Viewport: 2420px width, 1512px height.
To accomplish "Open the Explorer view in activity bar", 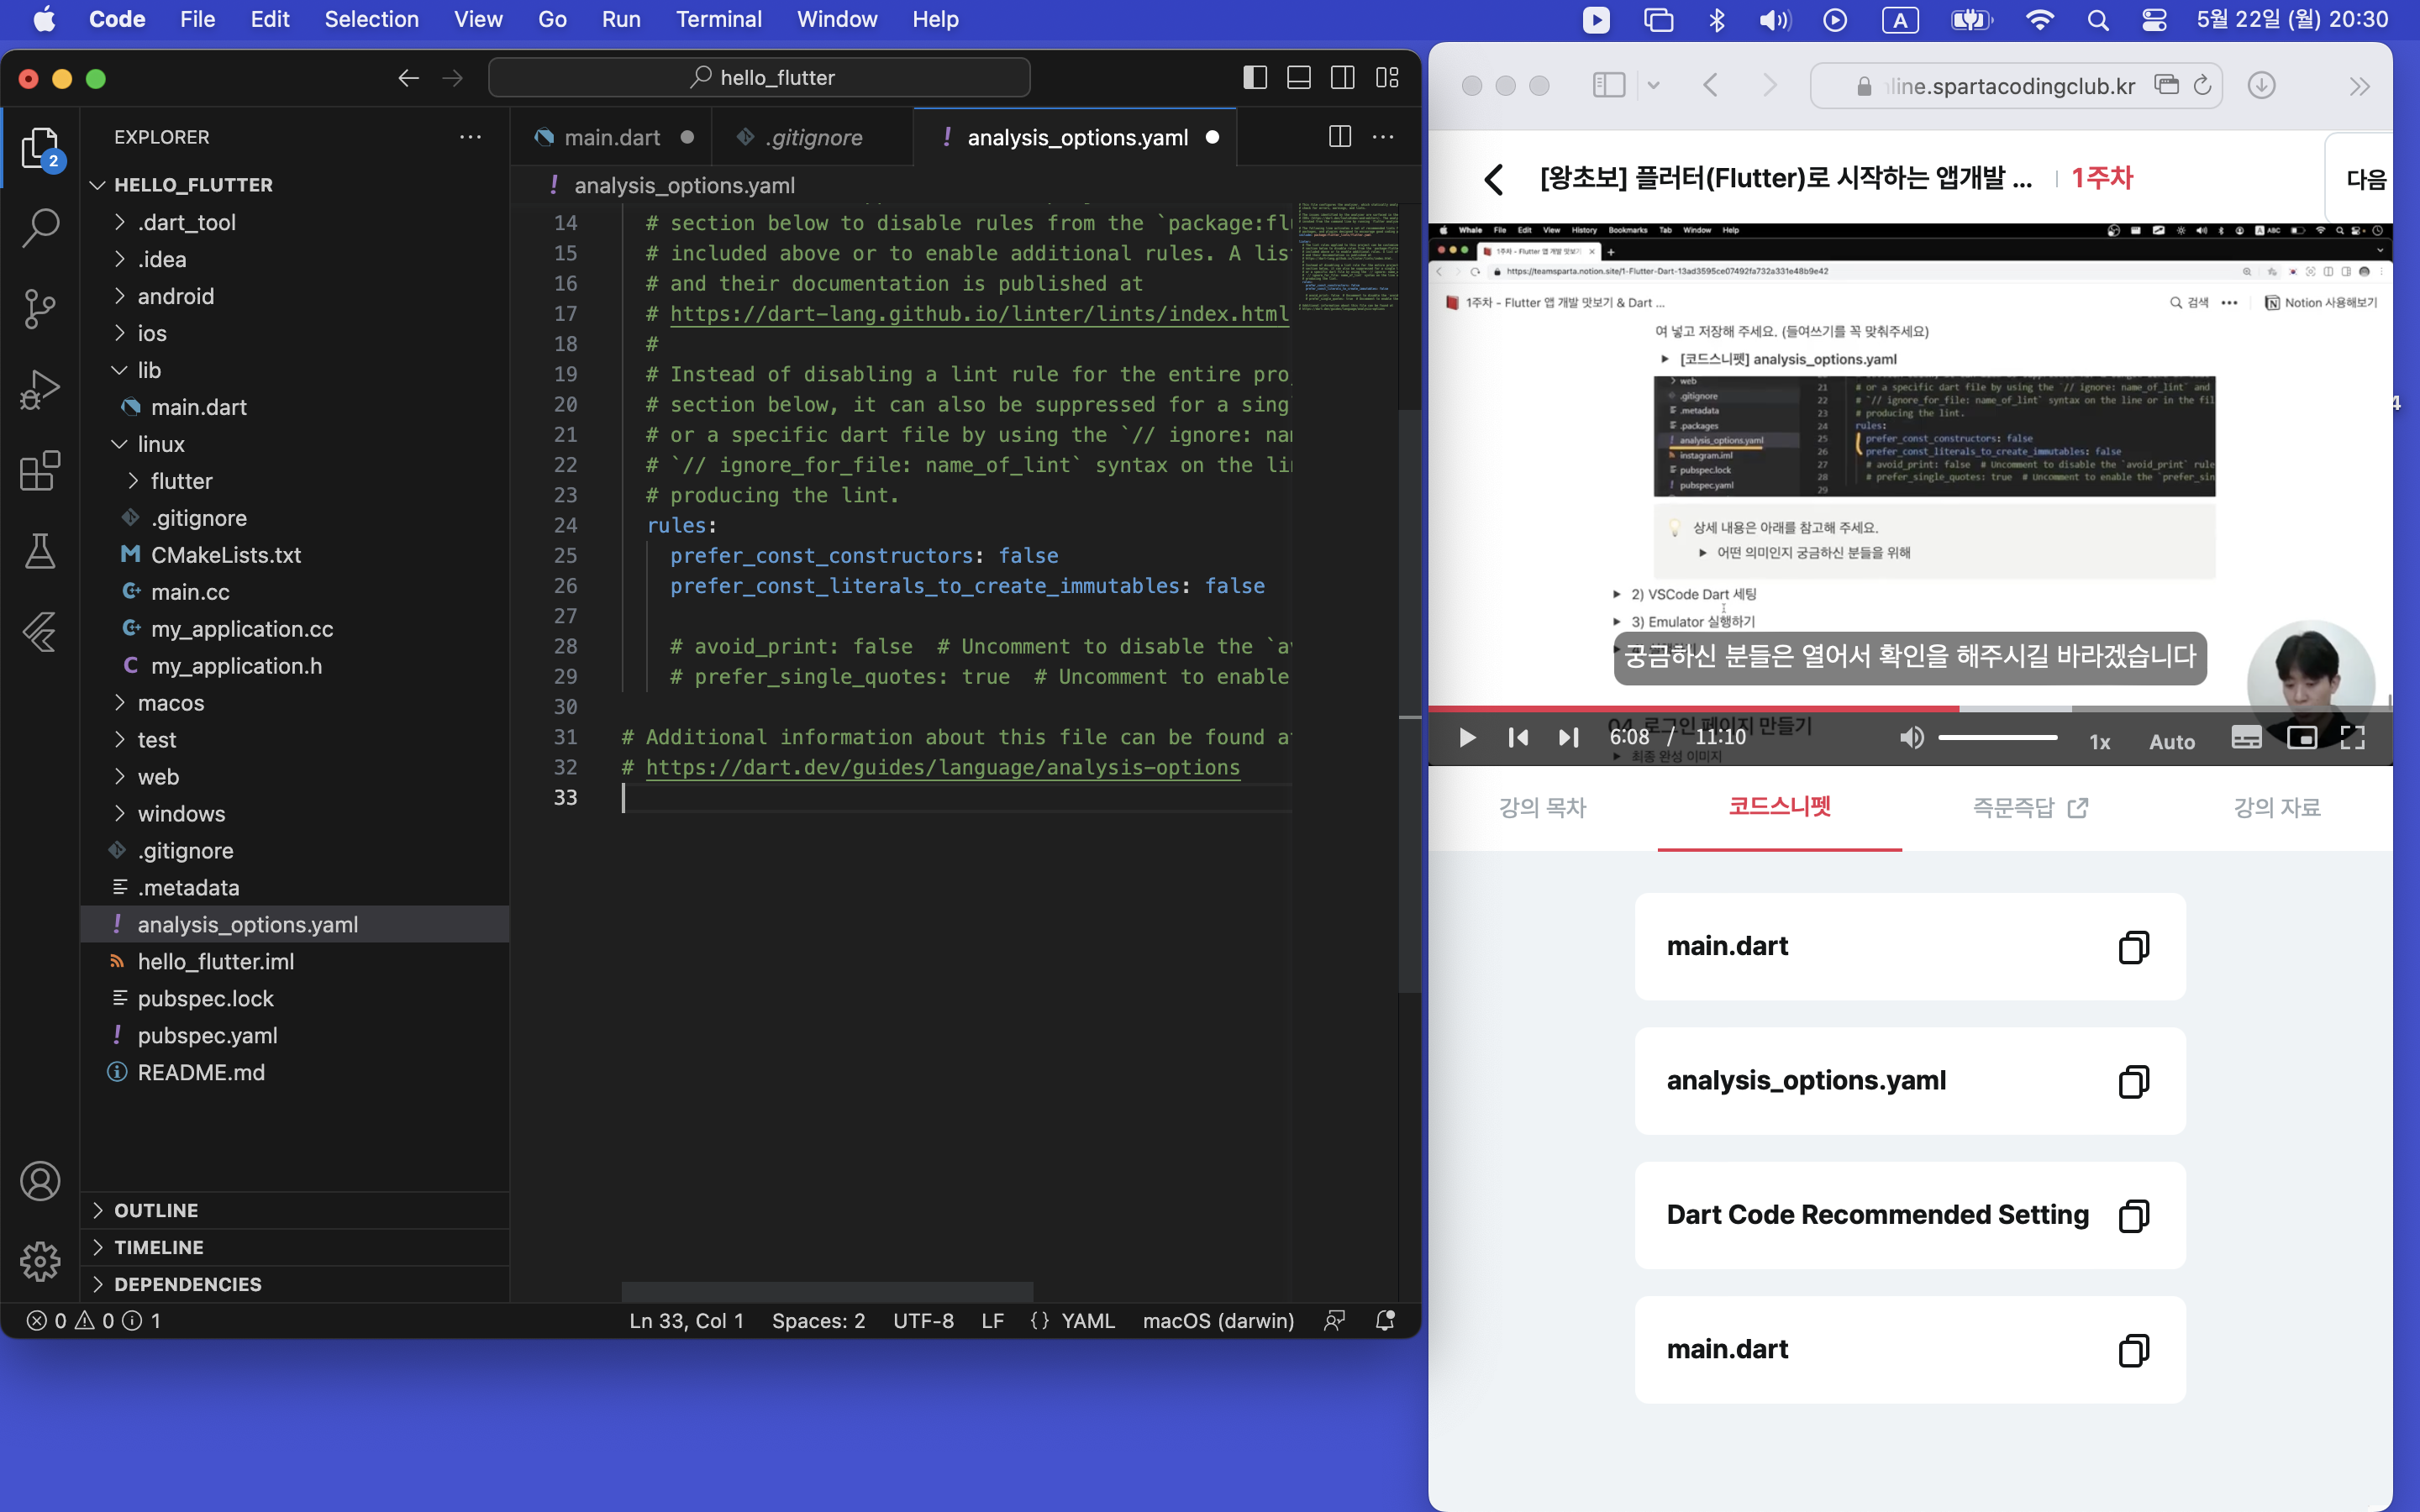I will [x=40, y=149].
